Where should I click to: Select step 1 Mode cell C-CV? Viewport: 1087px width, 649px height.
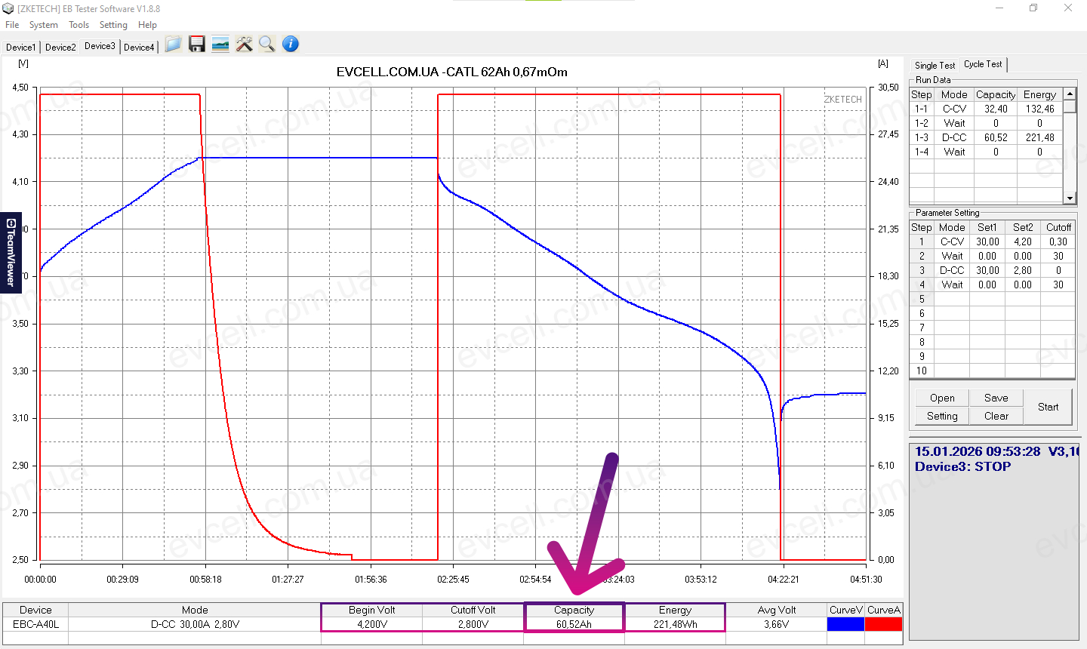[952, 241]
